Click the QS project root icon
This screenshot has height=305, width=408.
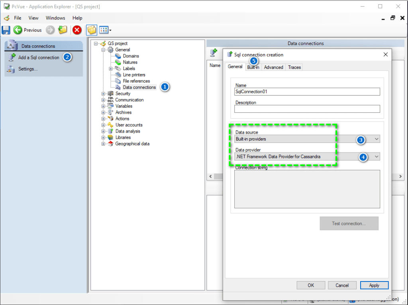[103, 43]
